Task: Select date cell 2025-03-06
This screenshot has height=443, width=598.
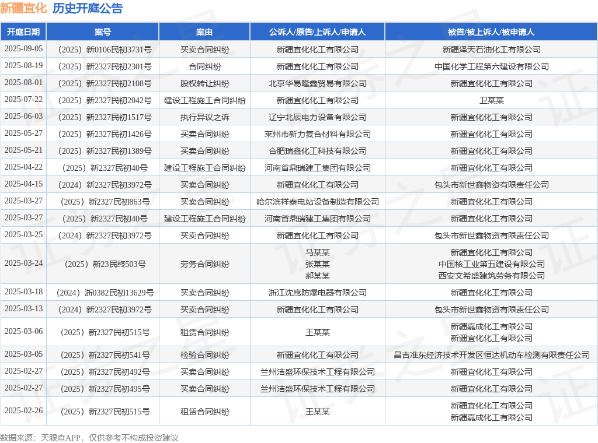Action: (x=23, y=332)
